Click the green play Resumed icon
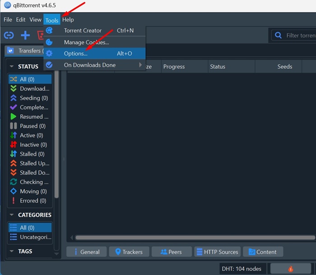Viewport: 316px width, 275px height. [x=14, y=117]
